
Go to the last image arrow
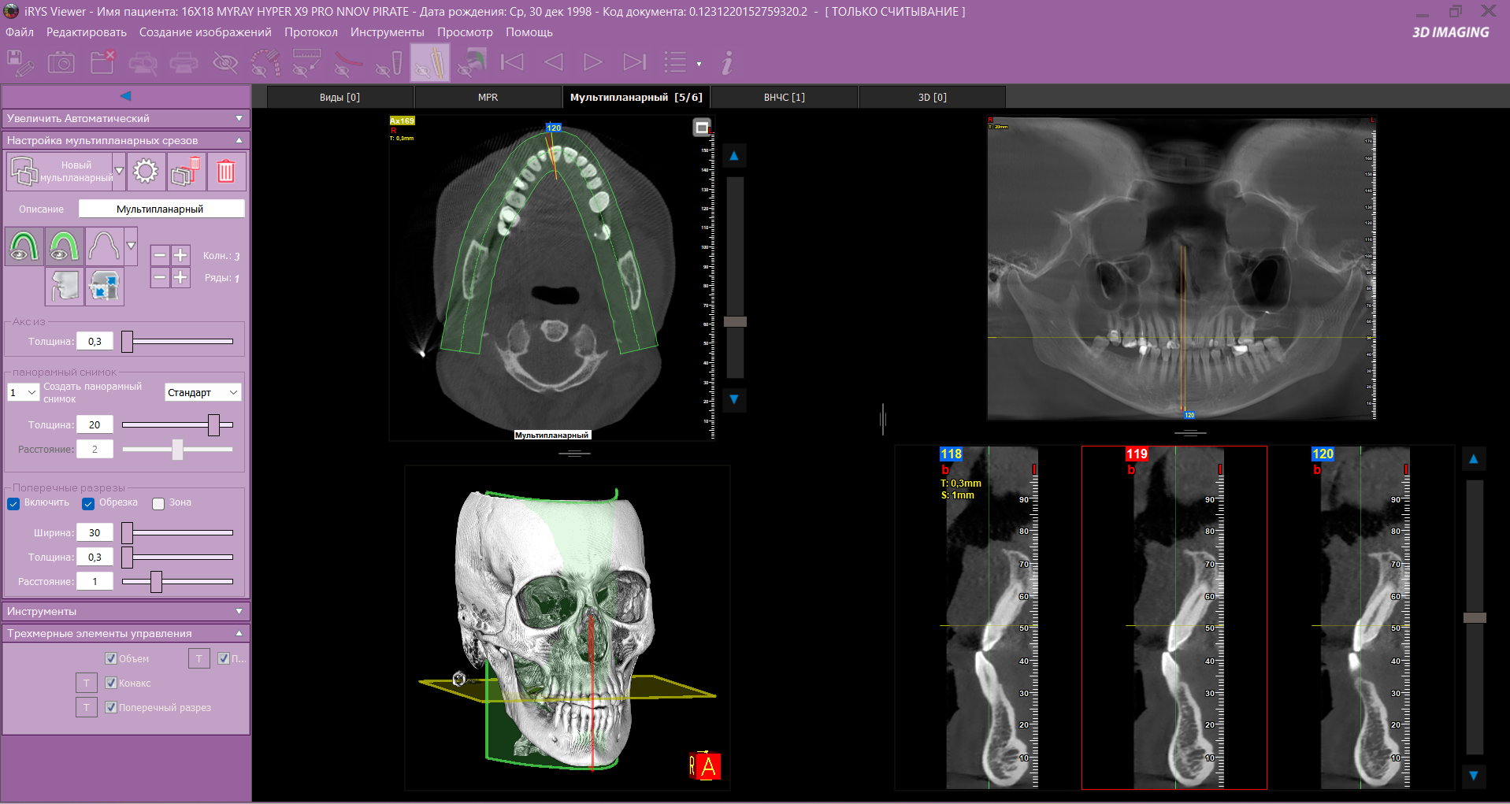pos(634,62)
